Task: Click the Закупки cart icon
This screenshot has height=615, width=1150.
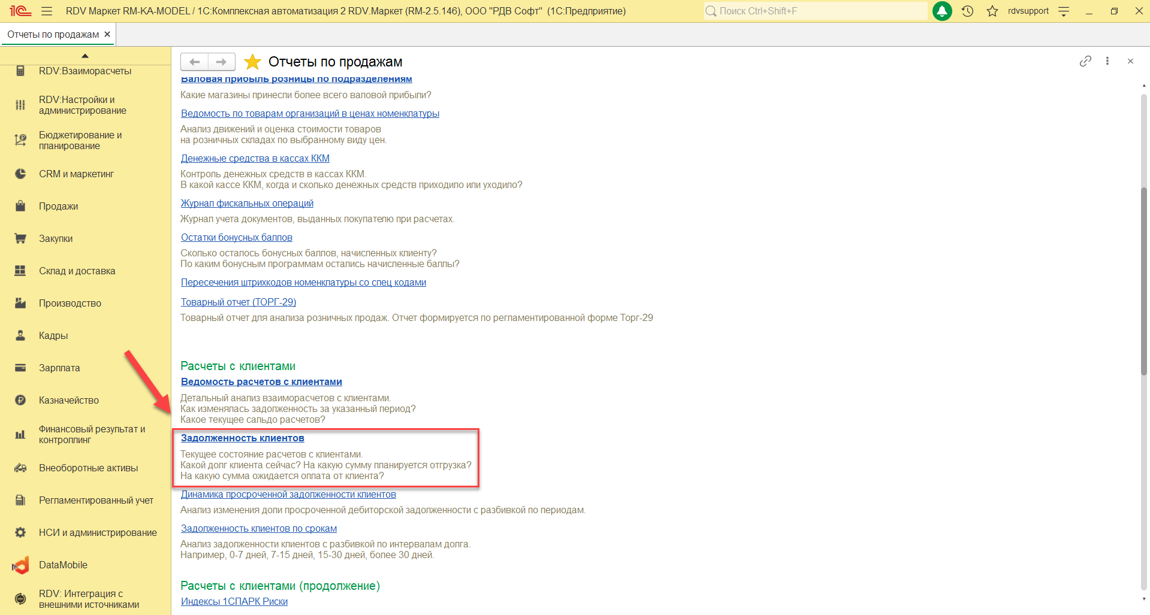Action: [x=20, y=238]
